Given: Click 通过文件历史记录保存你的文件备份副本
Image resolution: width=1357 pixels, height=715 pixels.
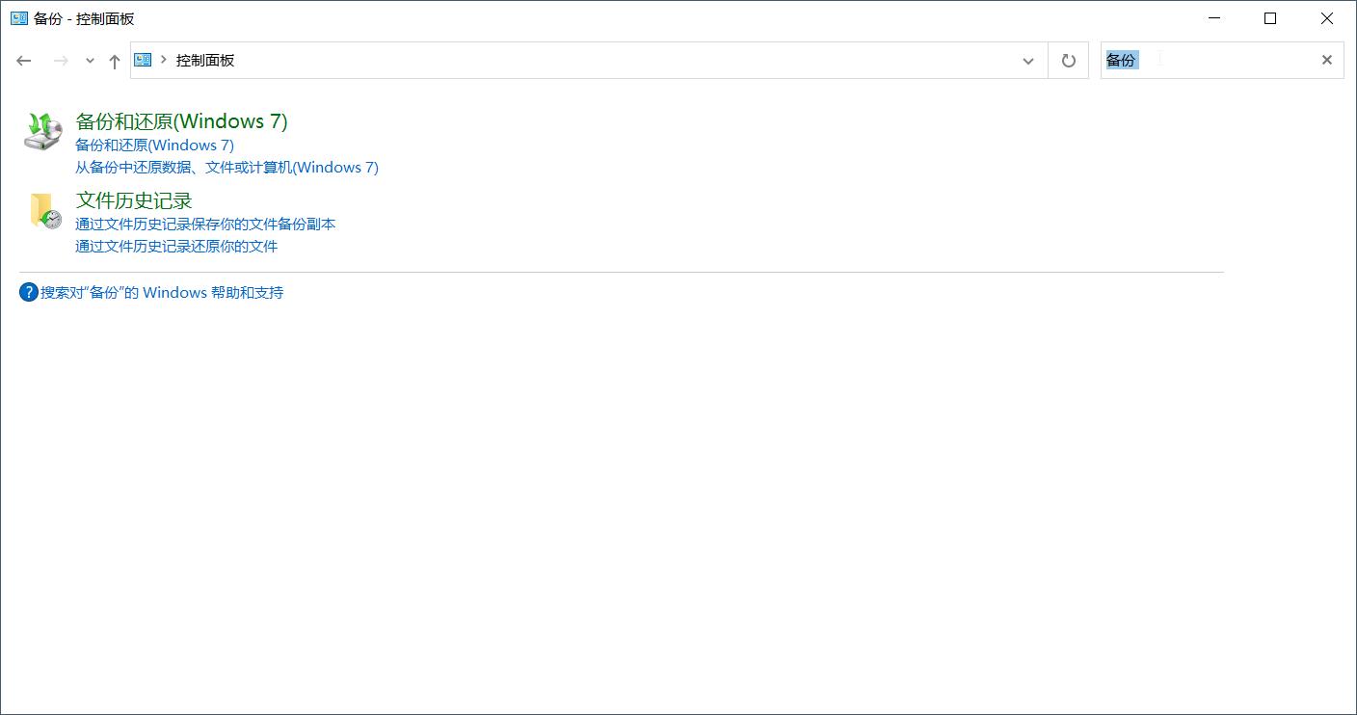Looking at the screenshot, I should click(205, 225).
